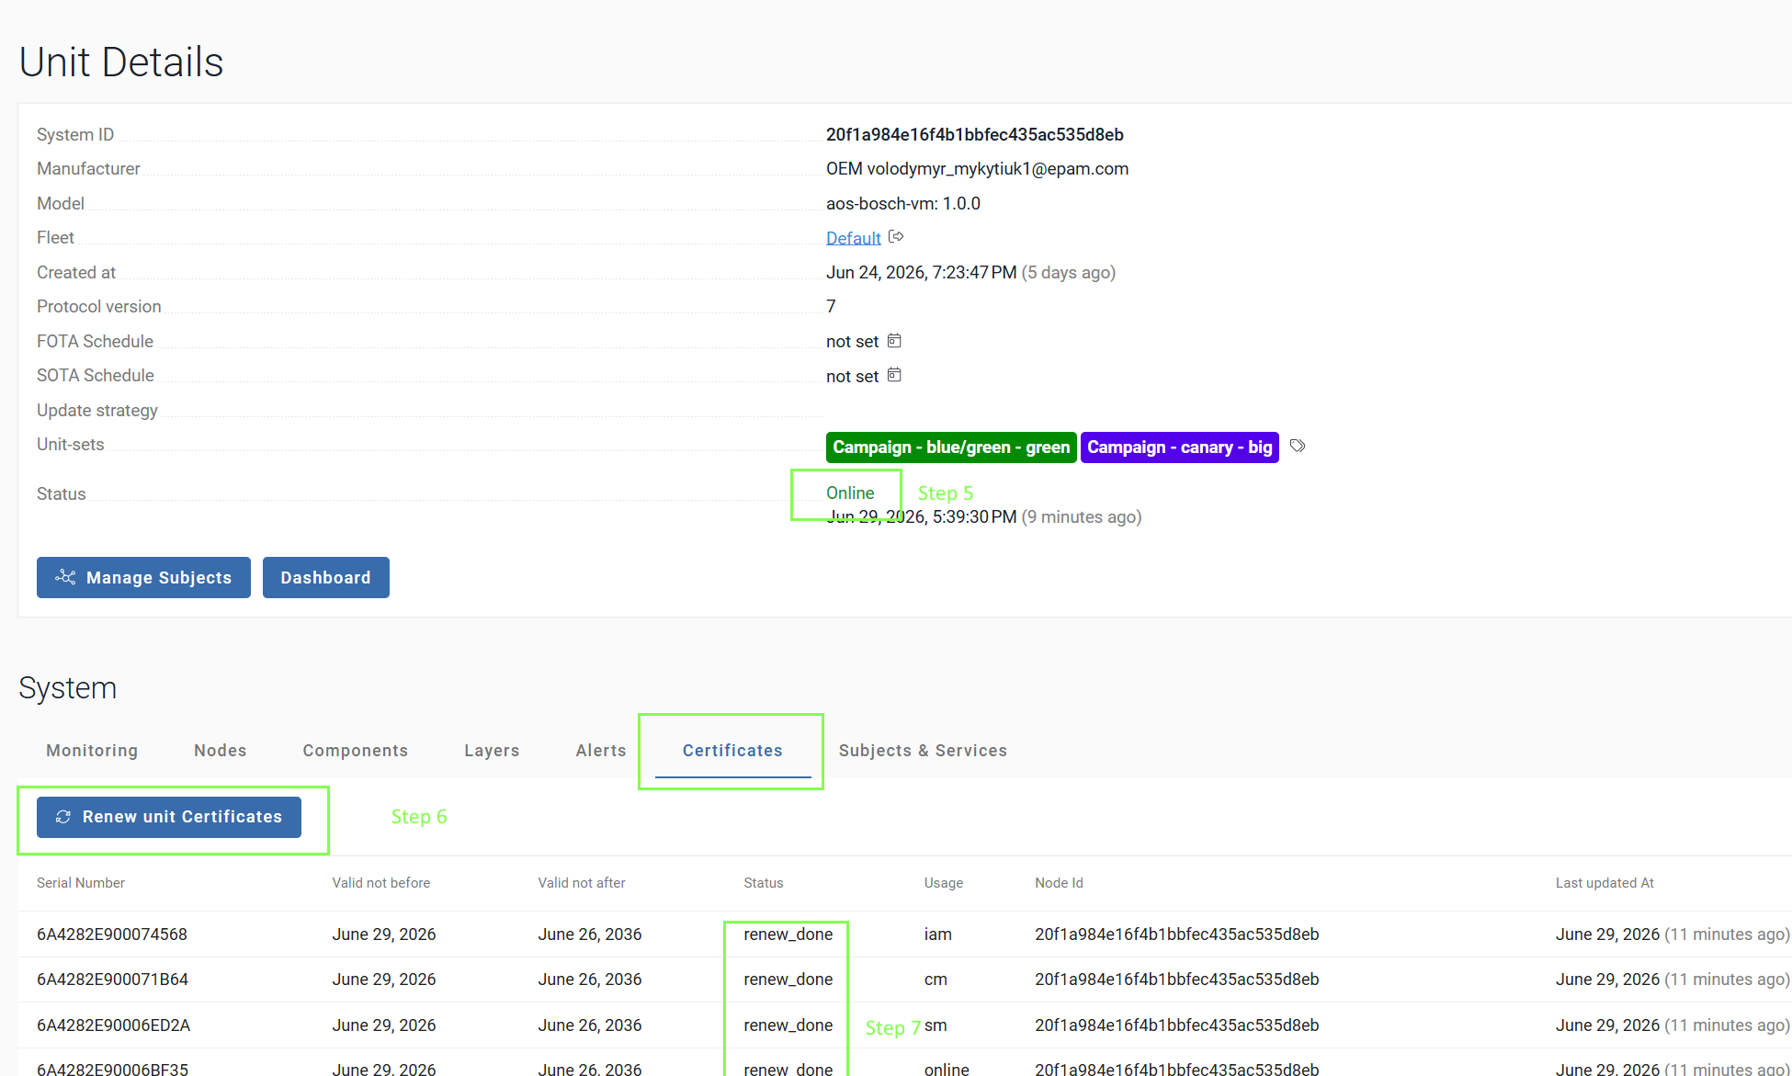
Task: Click the Manage Subjects button
Action: [x=143, y=577]
